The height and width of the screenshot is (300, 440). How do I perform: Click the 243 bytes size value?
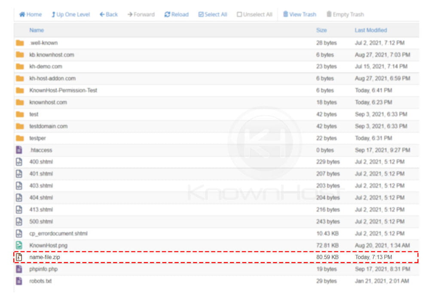[x=328, y=221]
